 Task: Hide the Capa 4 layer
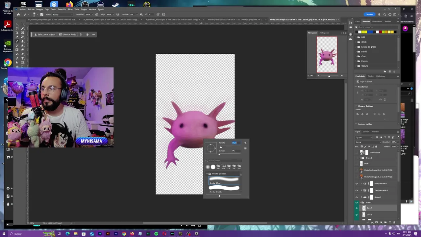tap(357, 208)
